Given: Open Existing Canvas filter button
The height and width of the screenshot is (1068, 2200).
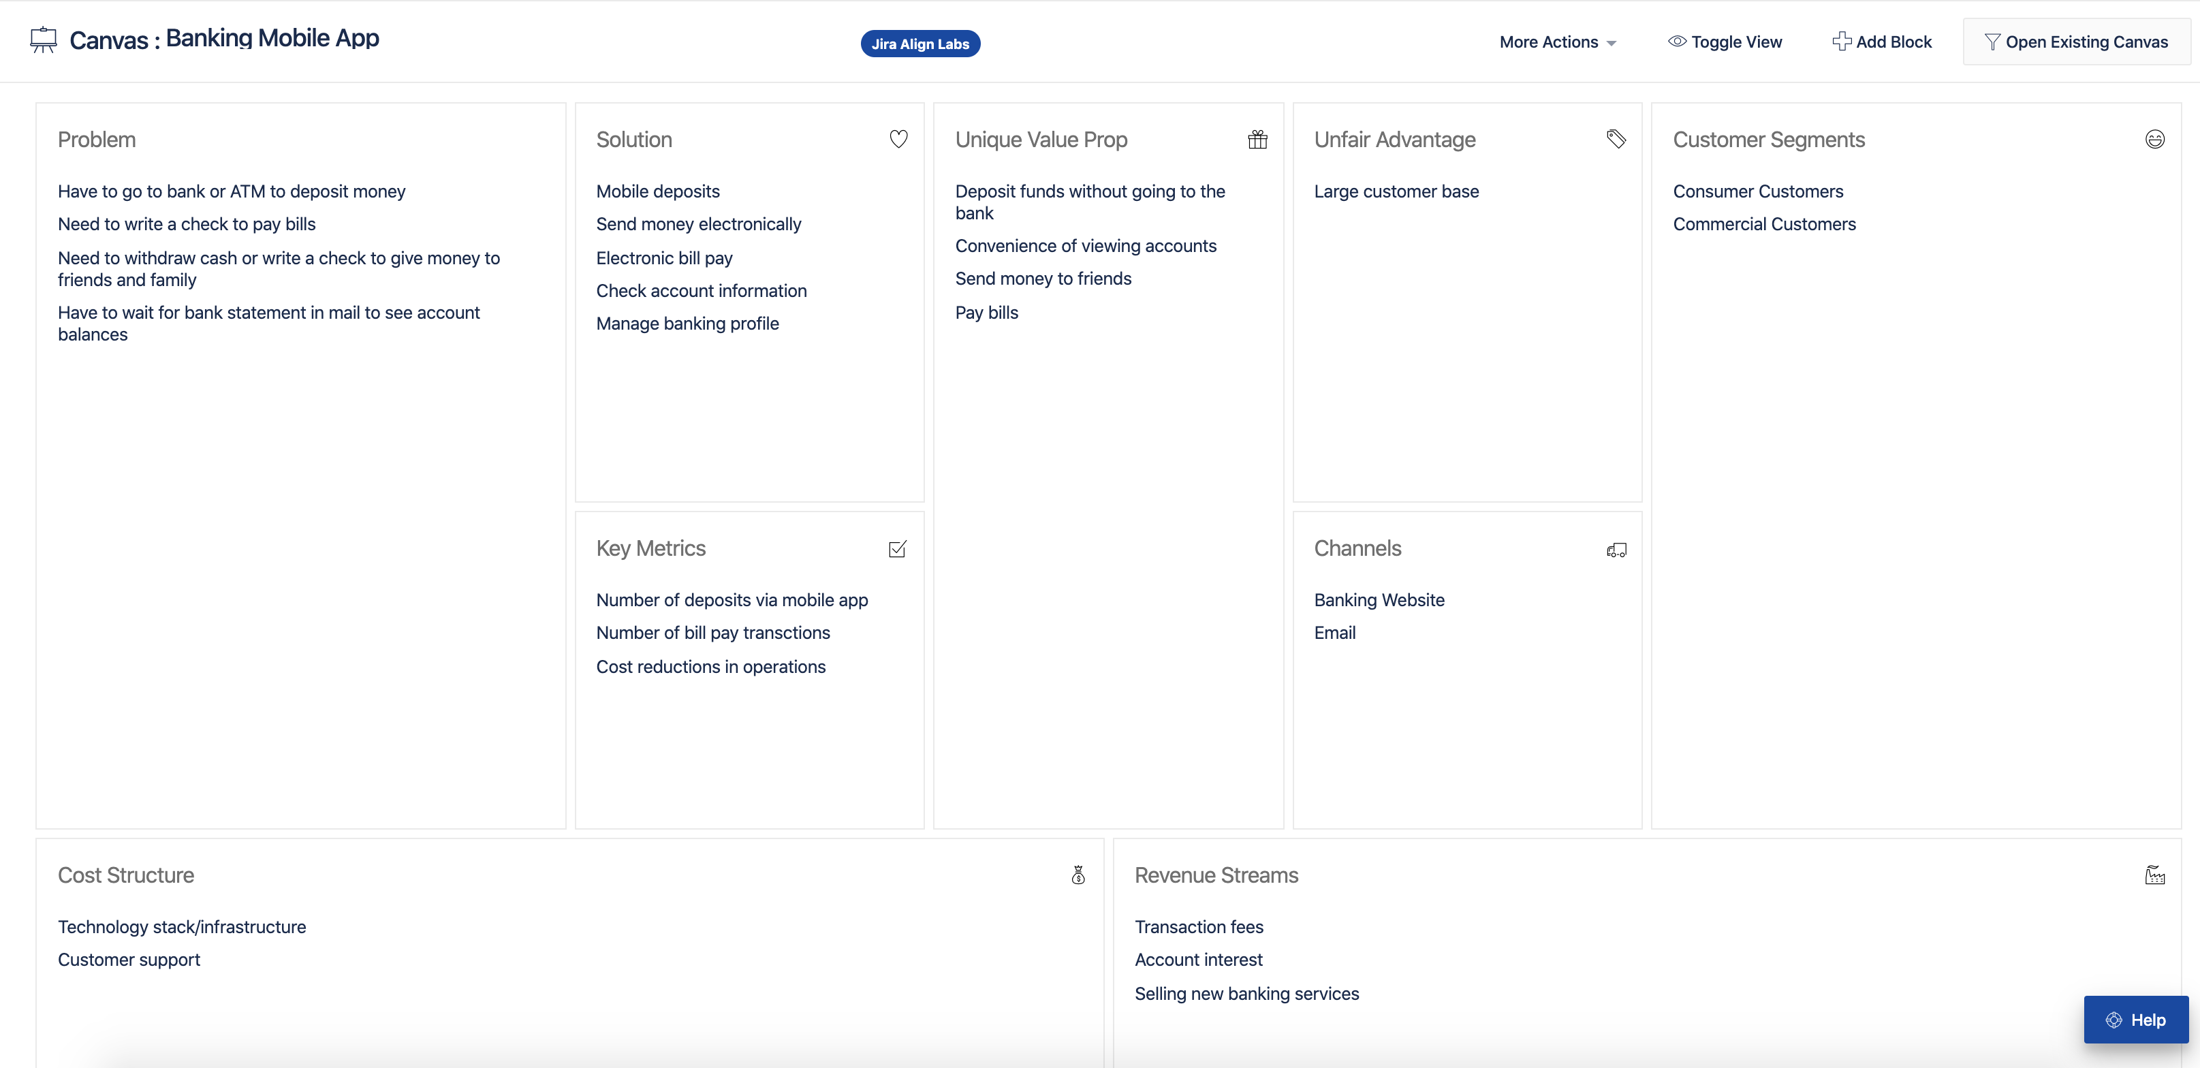Looking at the screenshot, I should click(2076, 42).
